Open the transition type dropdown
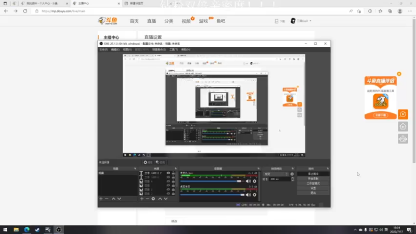This screenshot has width=416, height=234. tap(276, 174)
